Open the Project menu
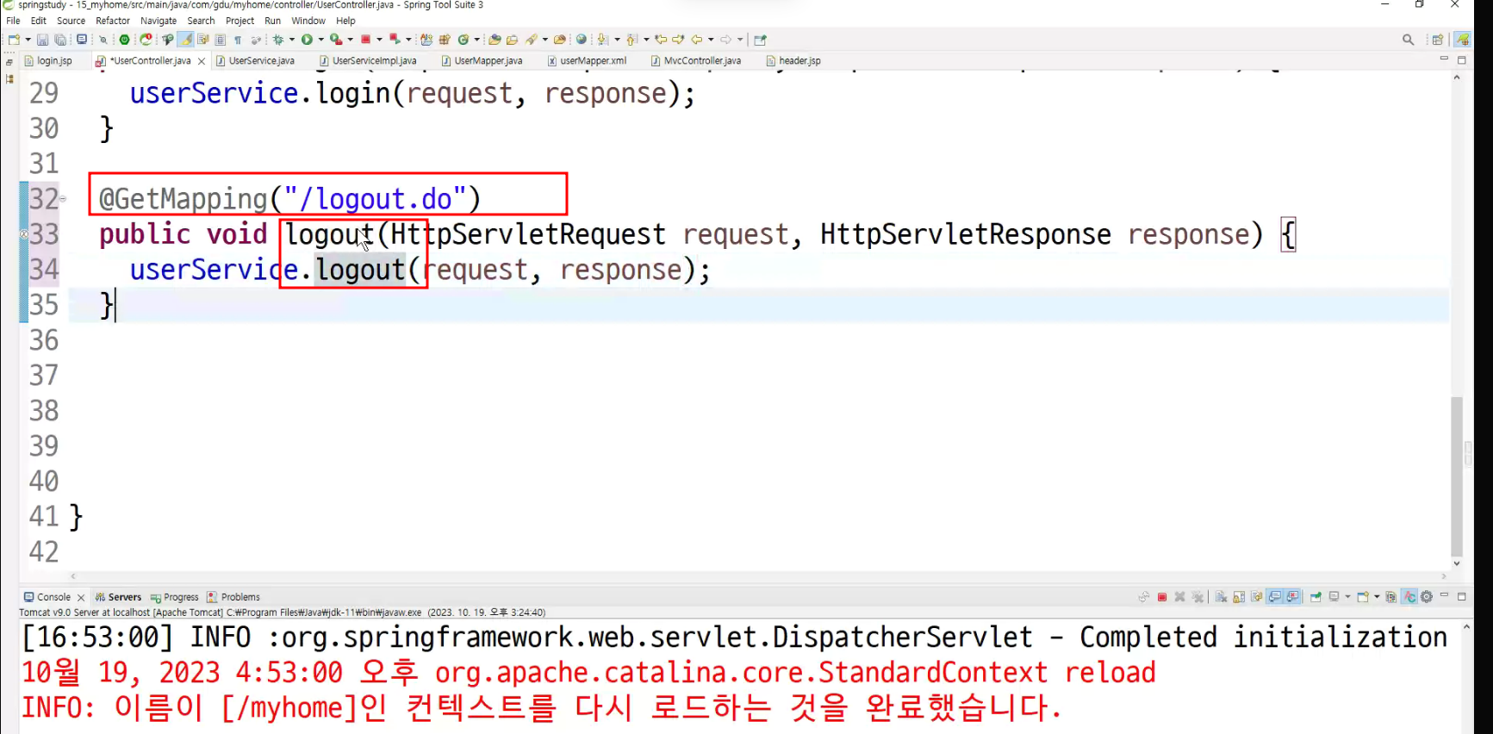This screenshot has height=734, width=1493. click(240, 21)
